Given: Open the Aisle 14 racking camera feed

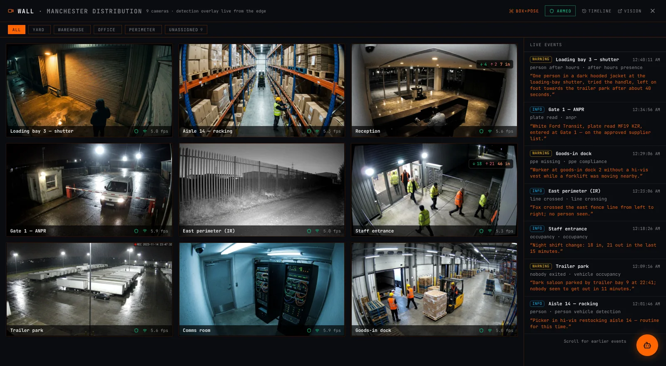Looking at the screenshot, I should click(262, 90).
